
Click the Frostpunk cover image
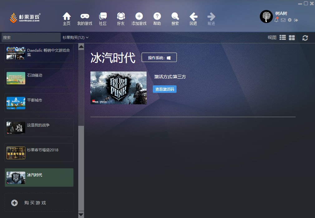click(x=119, y=88)
